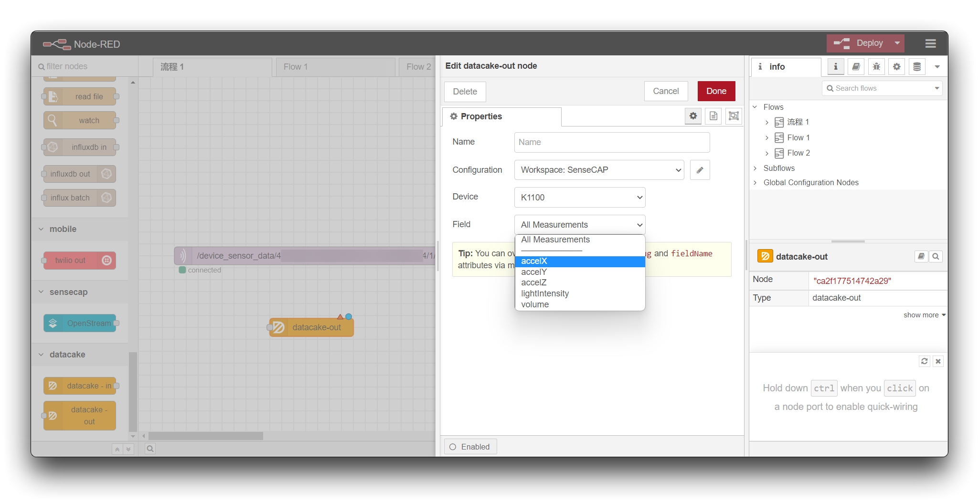
Task: Click the Name input field
Action: point(612,142)
